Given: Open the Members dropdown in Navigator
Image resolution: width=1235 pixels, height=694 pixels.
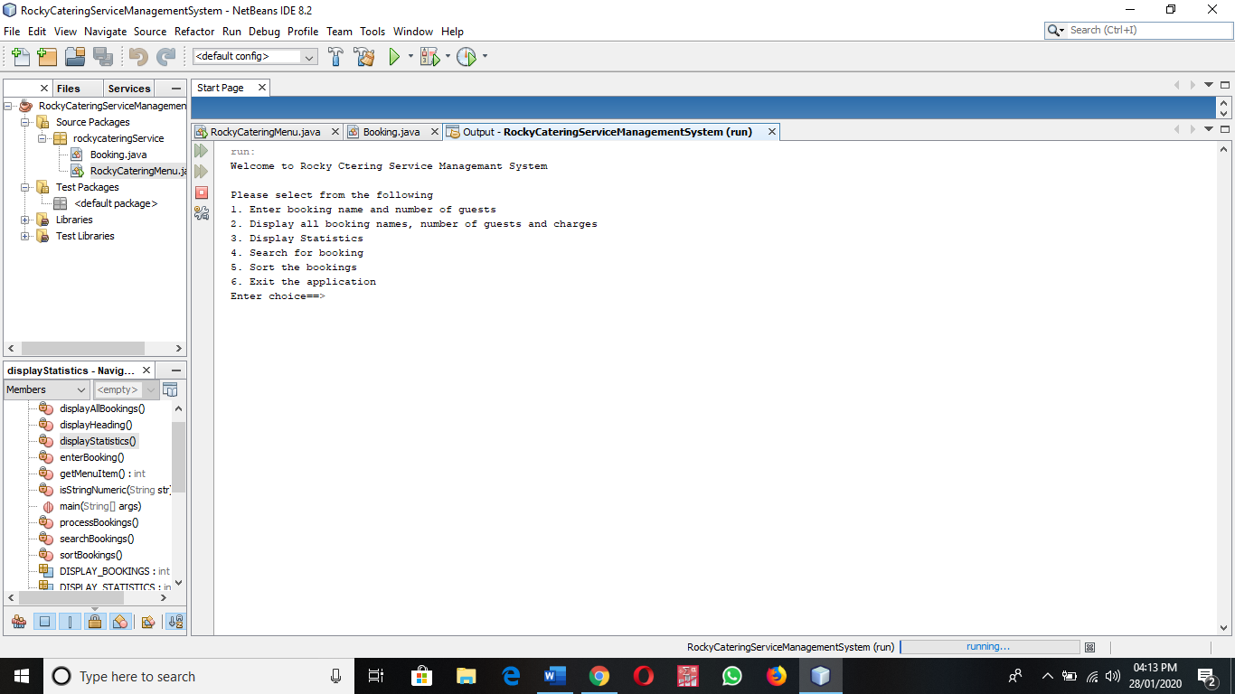Looking at the screenshot, I should click(46, 389).
